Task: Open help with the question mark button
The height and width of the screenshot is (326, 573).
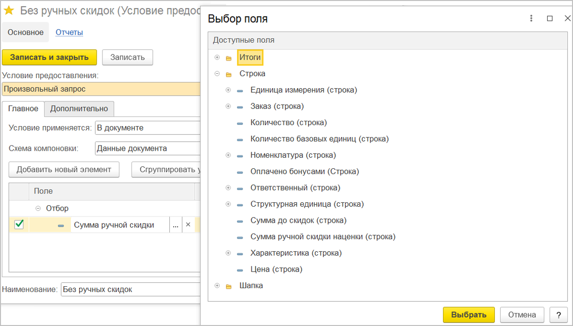Action: pyautogui.click(x=558, y=314)
